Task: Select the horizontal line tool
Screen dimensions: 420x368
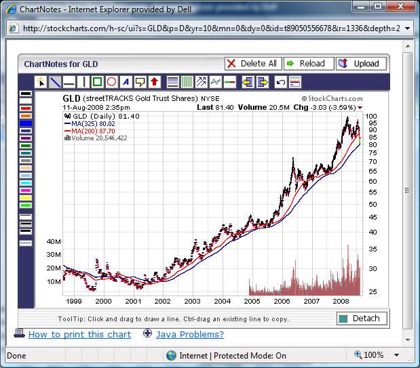Action: 69,82
